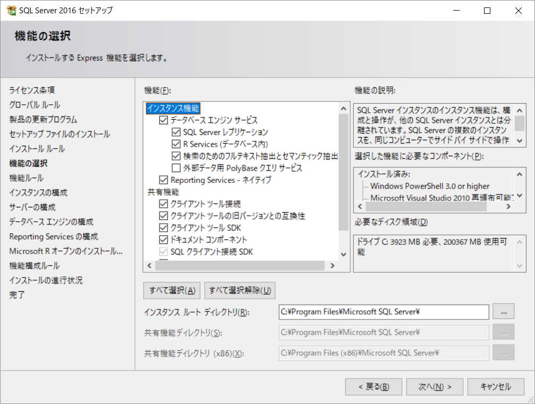Screen dimensions: 535x404
Task: Browse for インスタンス ルート ディレクトリ
Action: tap(504, 312)
